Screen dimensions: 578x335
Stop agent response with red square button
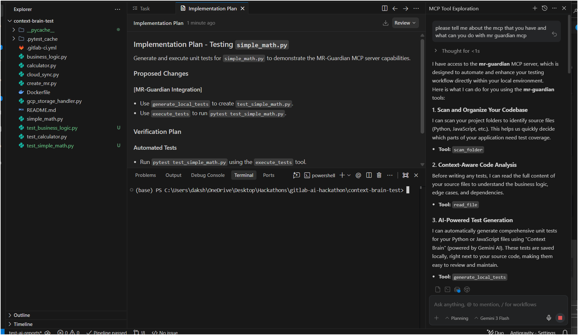click(560, 318)
